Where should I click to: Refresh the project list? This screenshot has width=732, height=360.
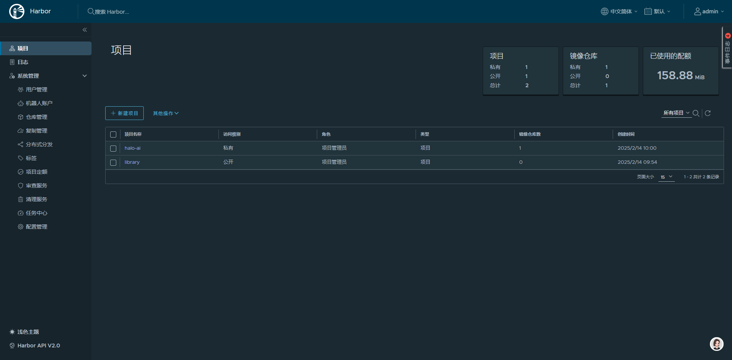pos(708,113)
